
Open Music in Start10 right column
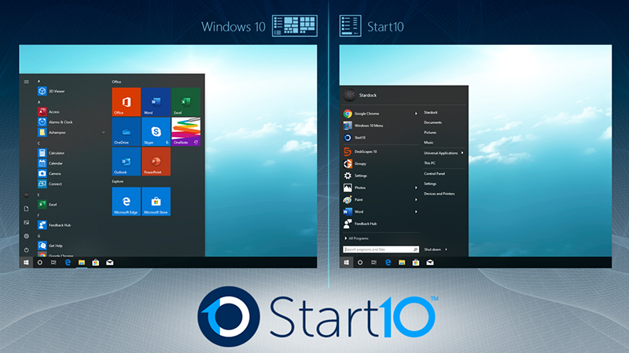point(429,143)
